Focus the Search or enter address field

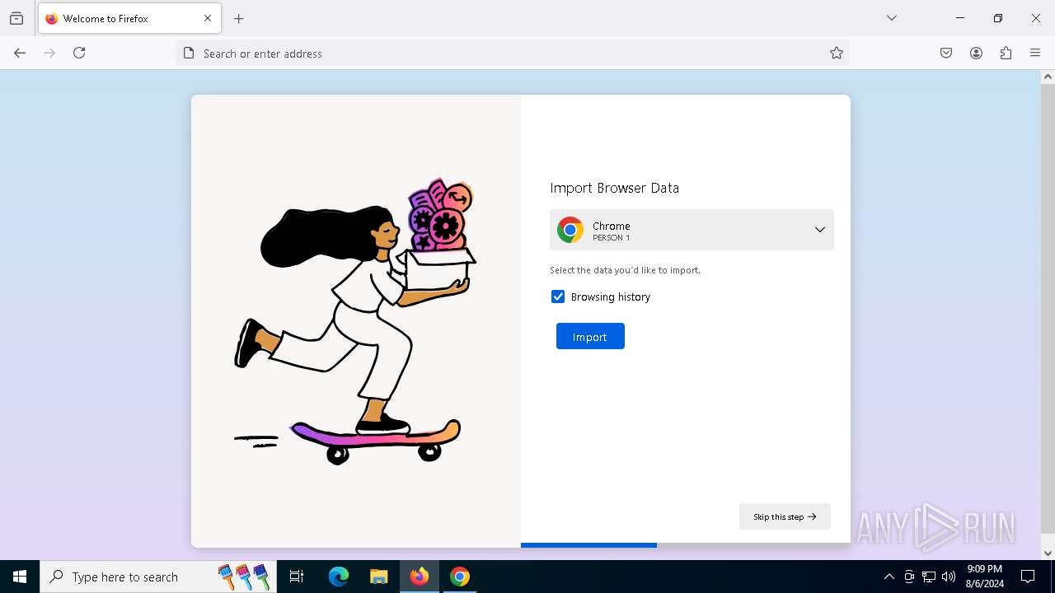pos(512,53)
